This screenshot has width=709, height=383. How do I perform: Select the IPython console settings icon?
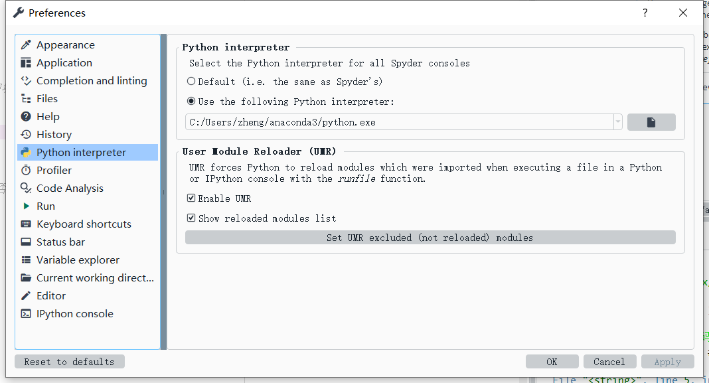(x=27, y=313)
